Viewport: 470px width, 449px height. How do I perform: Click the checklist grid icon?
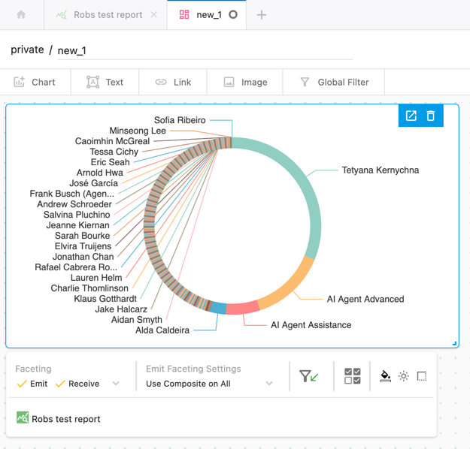pos(352,376)
